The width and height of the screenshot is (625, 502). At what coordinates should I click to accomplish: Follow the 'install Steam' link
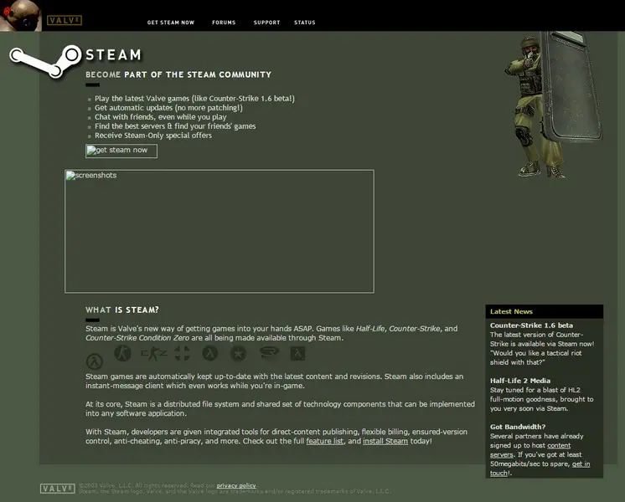tap(385, 441)
